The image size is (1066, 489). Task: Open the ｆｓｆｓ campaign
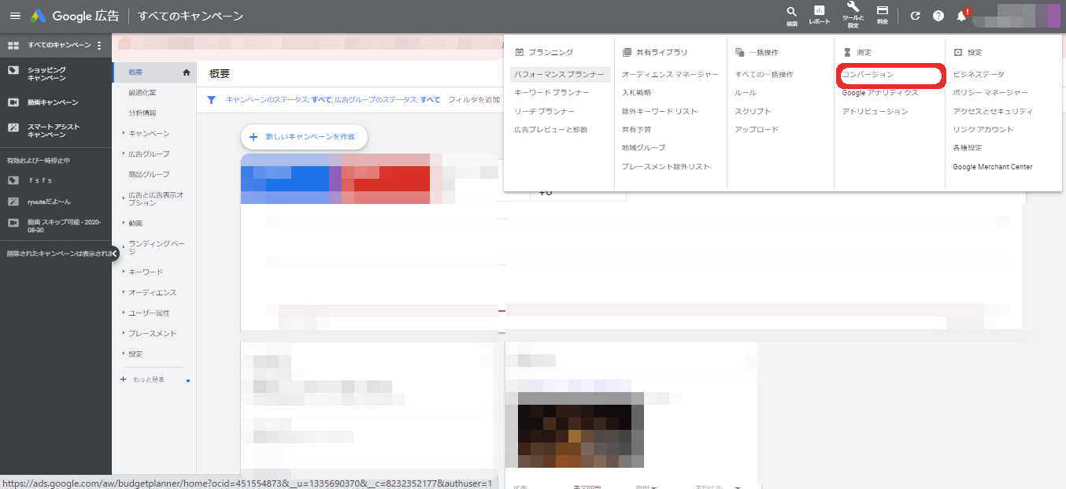point(40,180)
